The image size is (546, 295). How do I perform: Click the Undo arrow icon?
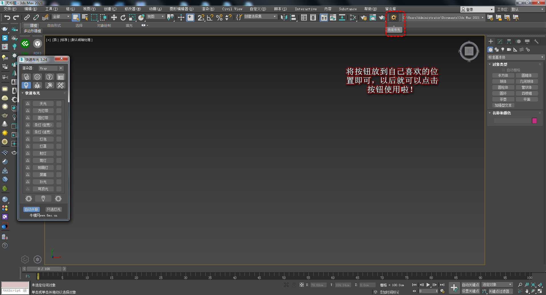pos(7,18)
